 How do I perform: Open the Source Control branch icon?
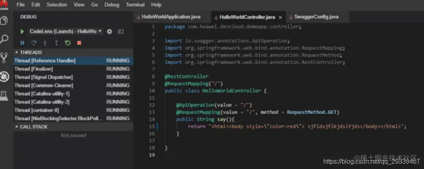tap(4, 58)
